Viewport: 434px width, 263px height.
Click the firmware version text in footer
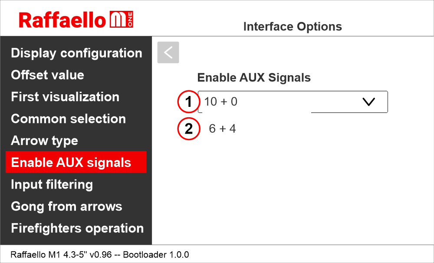(99, 254)
